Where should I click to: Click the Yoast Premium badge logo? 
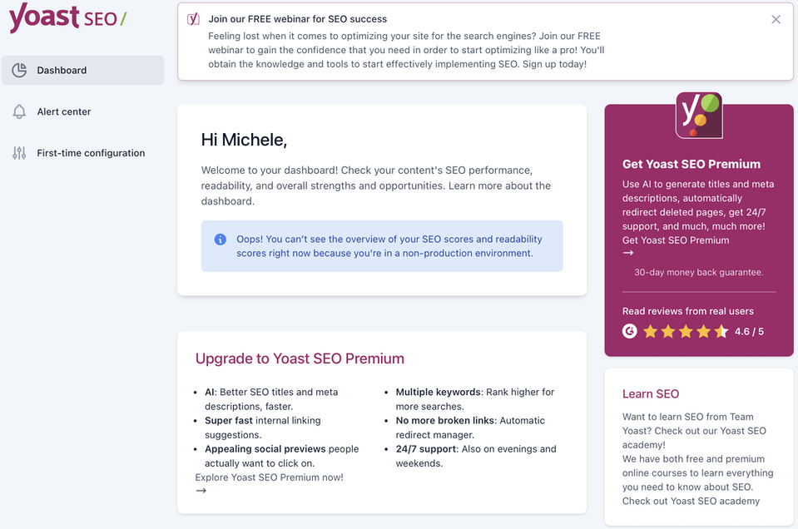(699, 116)
